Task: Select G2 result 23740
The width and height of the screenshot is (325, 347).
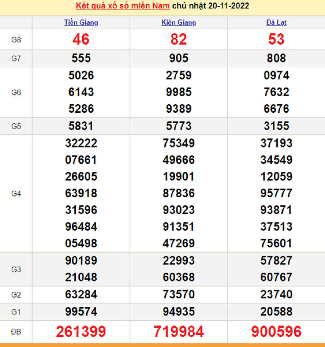Action: [276, 295]
